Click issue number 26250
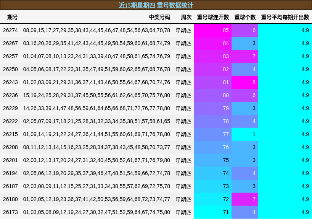The height and width of the screenshot is (219, 312). [x=10, y=69]
